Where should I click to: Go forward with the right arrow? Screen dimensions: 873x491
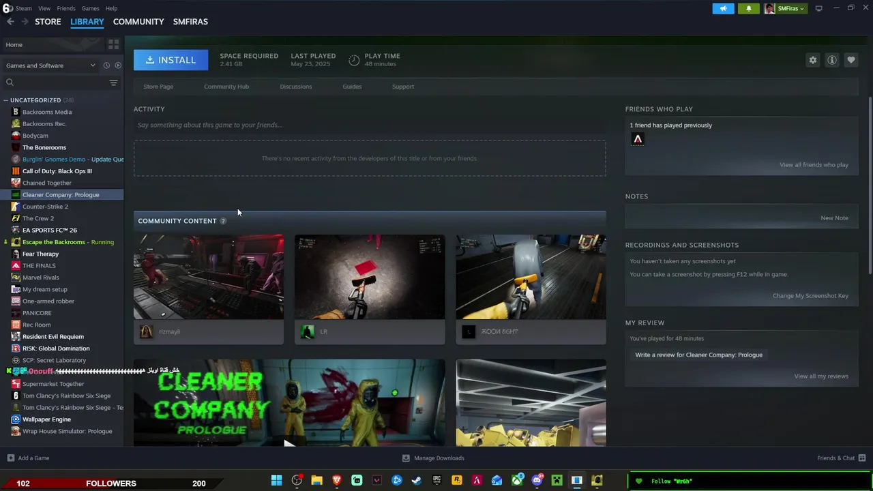click(x=25, y=22)
